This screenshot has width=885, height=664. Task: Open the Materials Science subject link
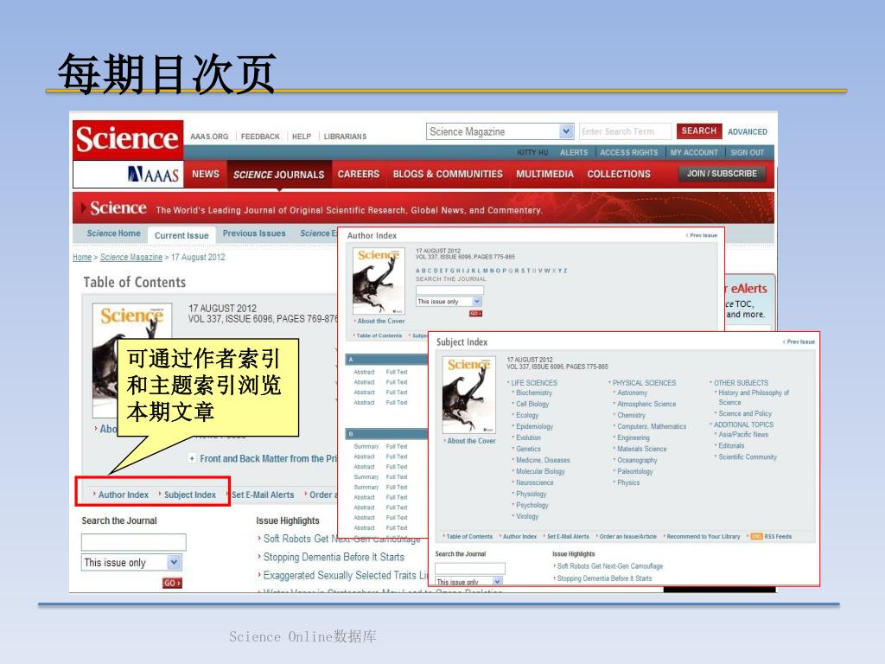click(x=642, y=449)
